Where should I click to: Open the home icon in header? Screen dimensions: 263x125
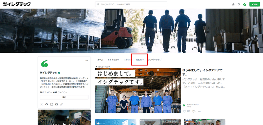tap(233, 4)
